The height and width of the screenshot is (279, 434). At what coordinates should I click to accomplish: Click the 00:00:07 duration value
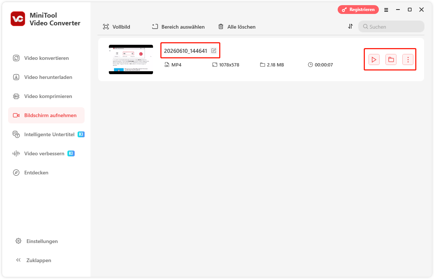[x=324, y=65]
